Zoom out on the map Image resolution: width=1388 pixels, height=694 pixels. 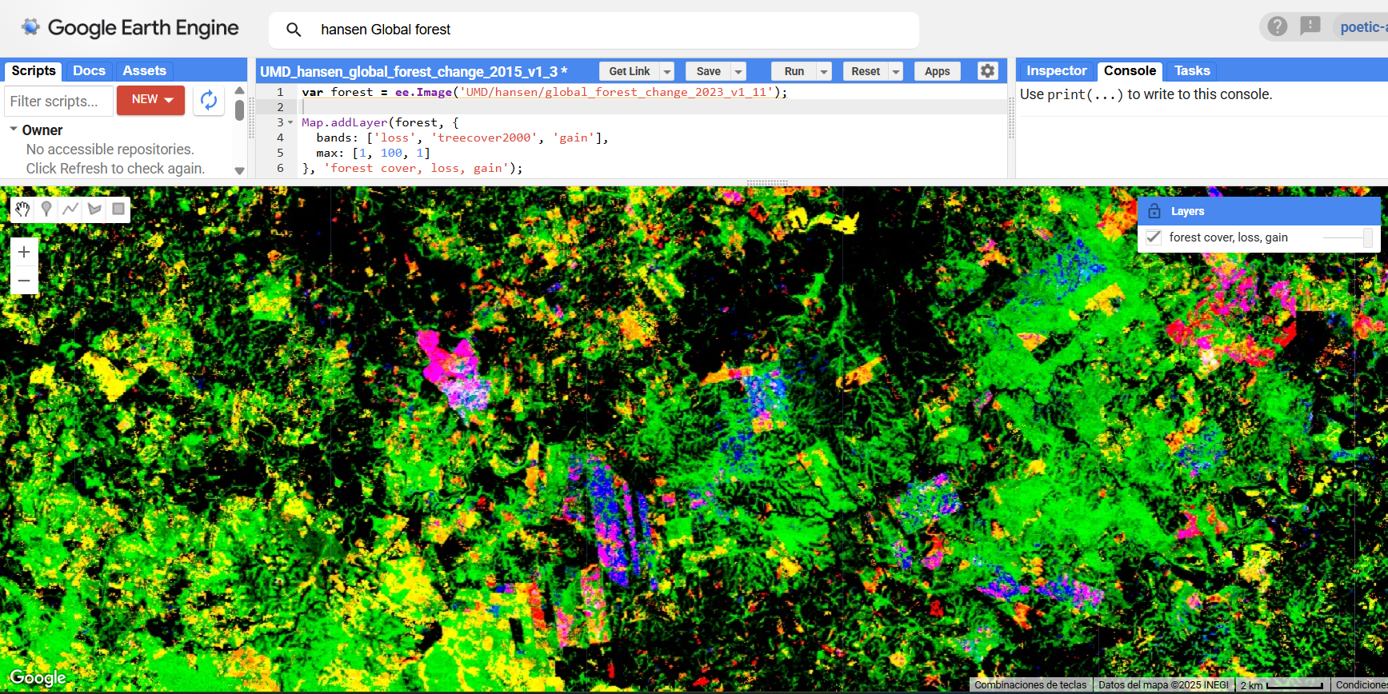pyautogui.click(x=24, y=281)
